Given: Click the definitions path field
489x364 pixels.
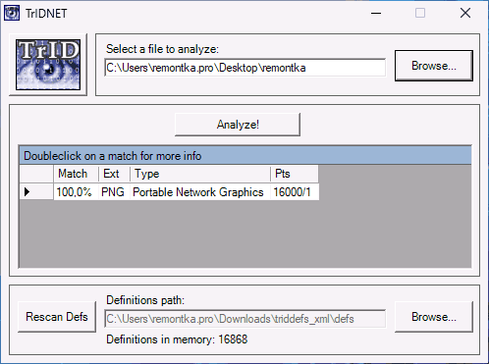Looking at the screenshot, I should (244, 319).
